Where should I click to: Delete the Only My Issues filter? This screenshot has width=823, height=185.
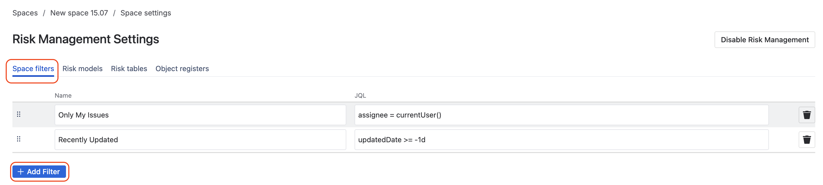806,115
